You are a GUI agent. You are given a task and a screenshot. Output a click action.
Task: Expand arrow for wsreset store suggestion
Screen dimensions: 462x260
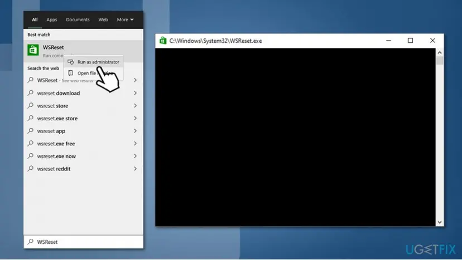135,106
